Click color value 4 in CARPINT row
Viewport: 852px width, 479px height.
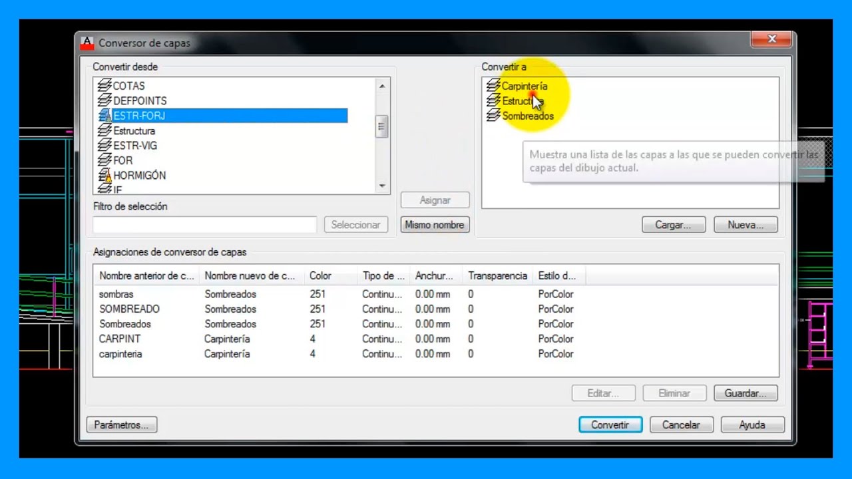tap(313, 339)
